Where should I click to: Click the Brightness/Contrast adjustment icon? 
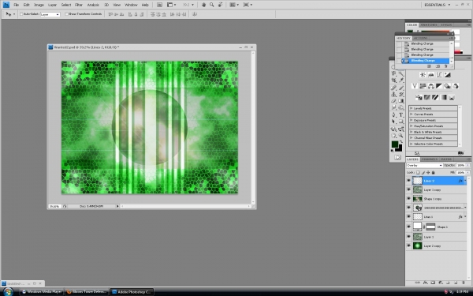click(423, 75)
